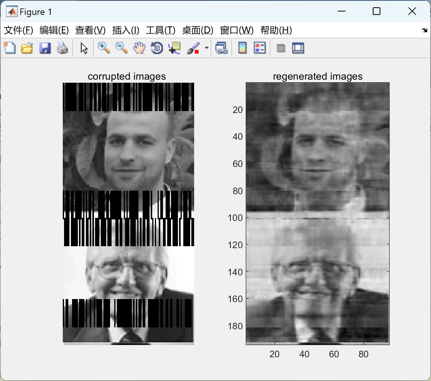Activate the Zoom In tool

(x=104, y=48)
